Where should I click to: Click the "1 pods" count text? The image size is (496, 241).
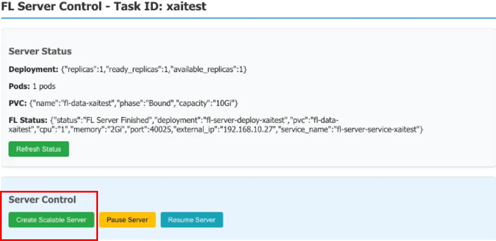(45, 86)
